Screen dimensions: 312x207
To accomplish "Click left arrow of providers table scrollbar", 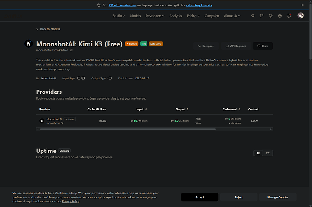I will [x=38, y=129].
